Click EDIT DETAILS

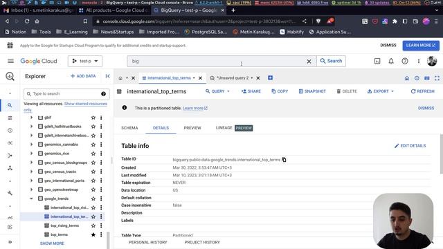pyautogui.click(x=410, y=146)
